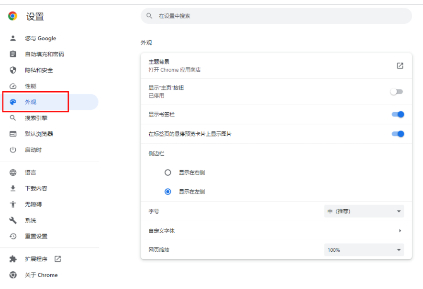Click the Chrome icon for 关于 Chrome
Viewport: 423px width, 289px height.
[x=13, y=275]
